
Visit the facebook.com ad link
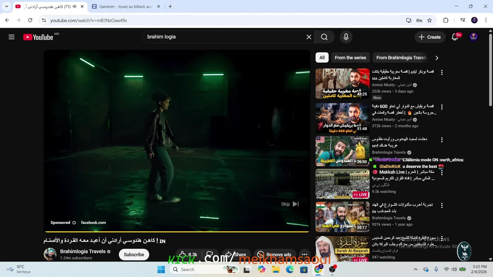pos(93,222)
